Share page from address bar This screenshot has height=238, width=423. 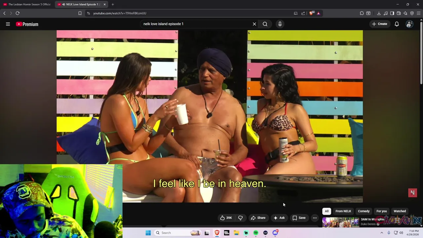coord(303,13)
